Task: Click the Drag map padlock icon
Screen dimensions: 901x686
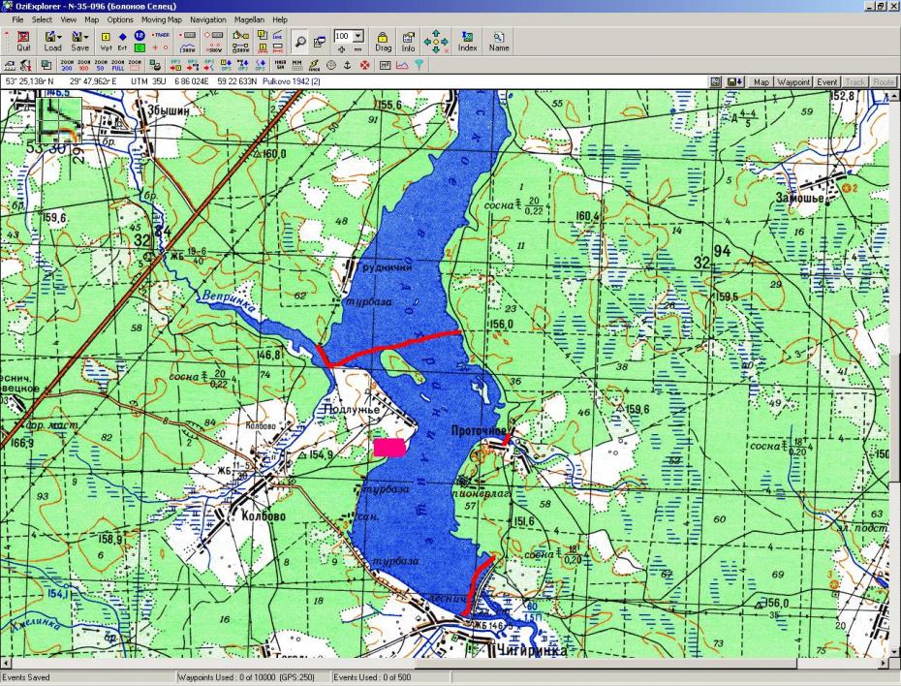Action: point(384,41)
